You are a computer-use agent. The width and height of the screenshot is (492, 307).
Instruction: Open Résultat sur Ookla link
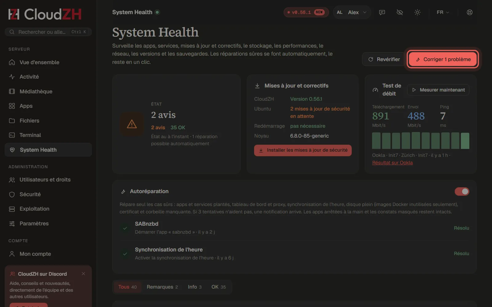392,163
